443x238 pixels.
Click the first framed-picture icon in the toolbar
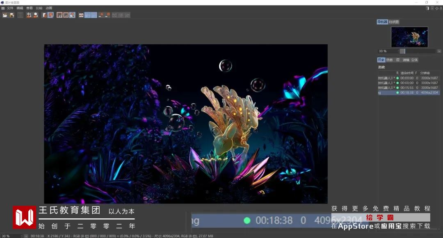coord(59,15)
